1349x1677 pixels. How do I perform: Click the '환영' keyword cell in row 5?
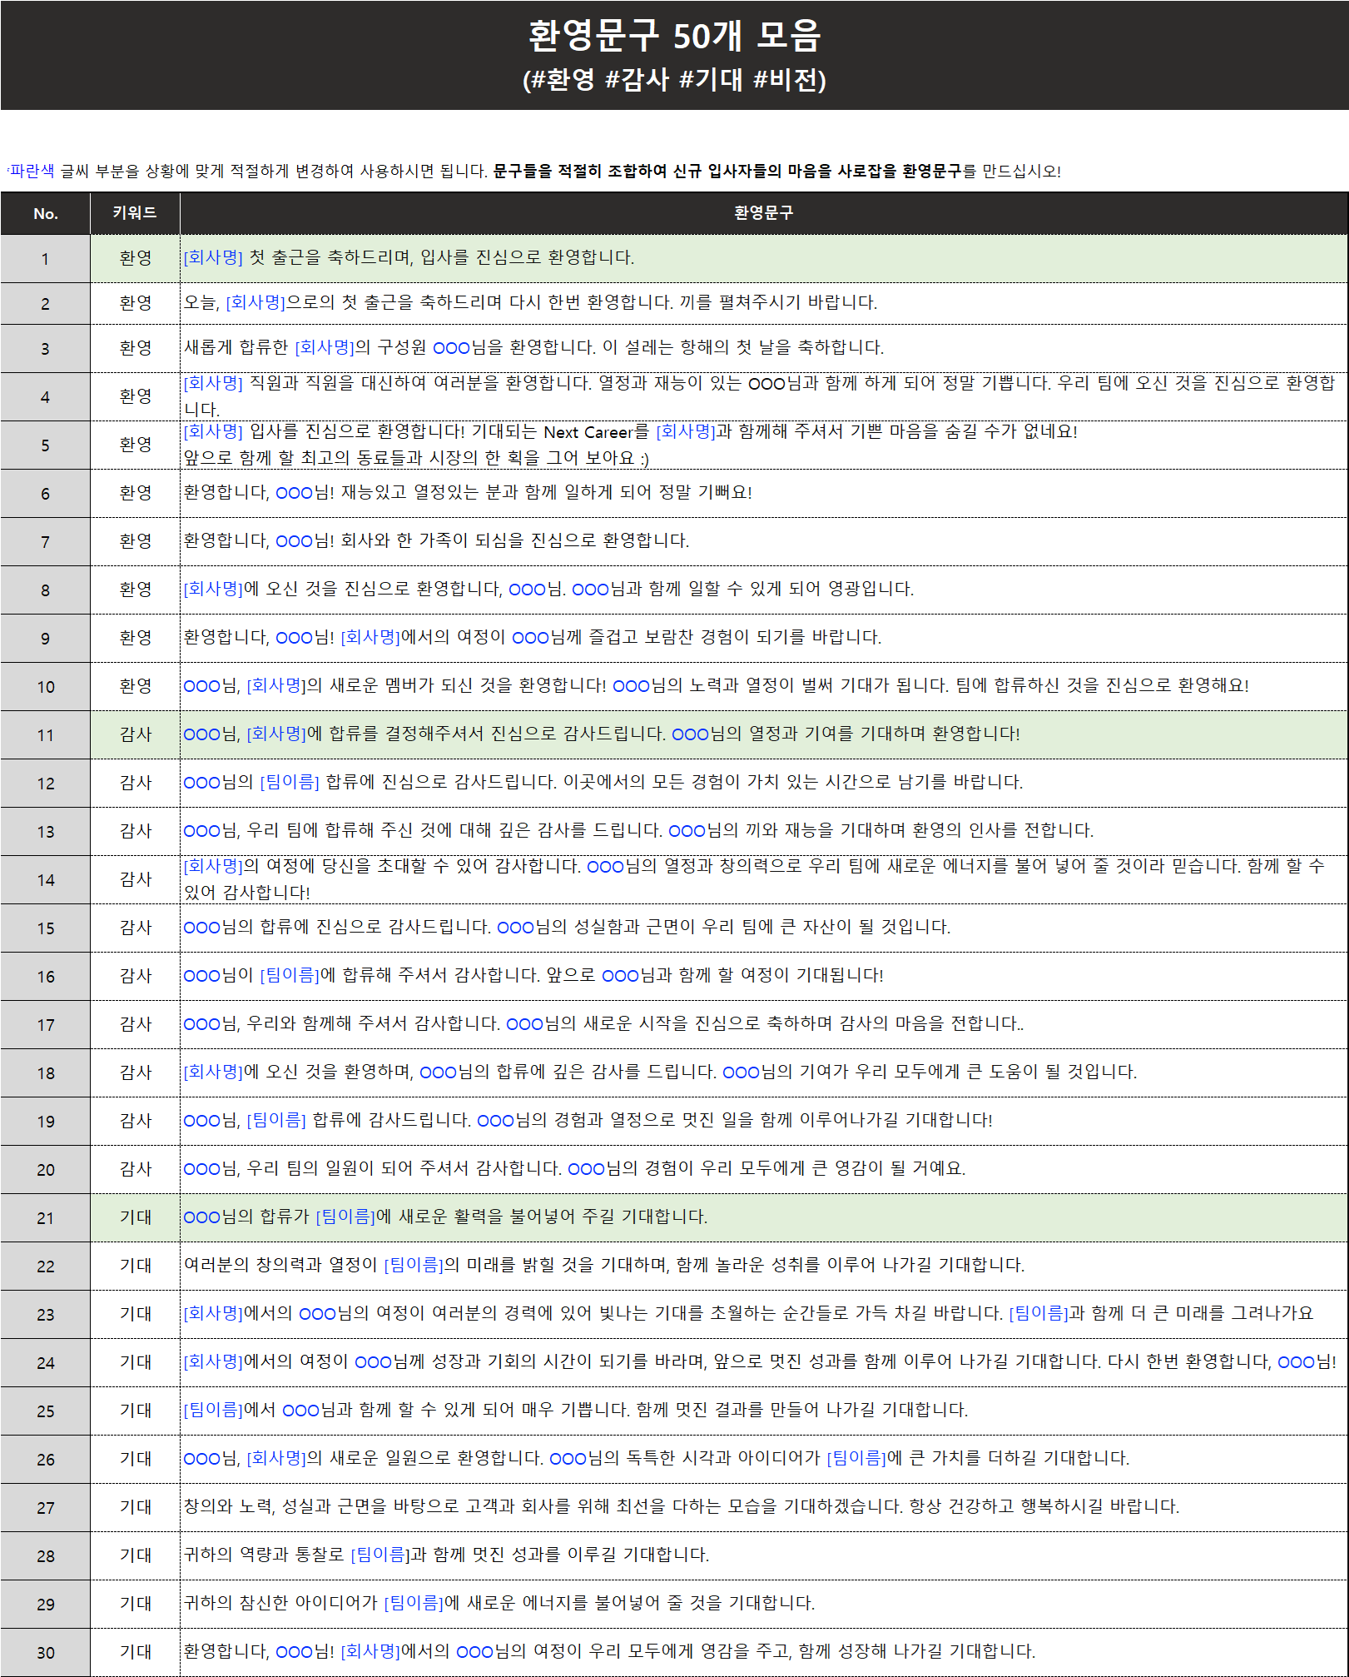click(x=135, y=445)
